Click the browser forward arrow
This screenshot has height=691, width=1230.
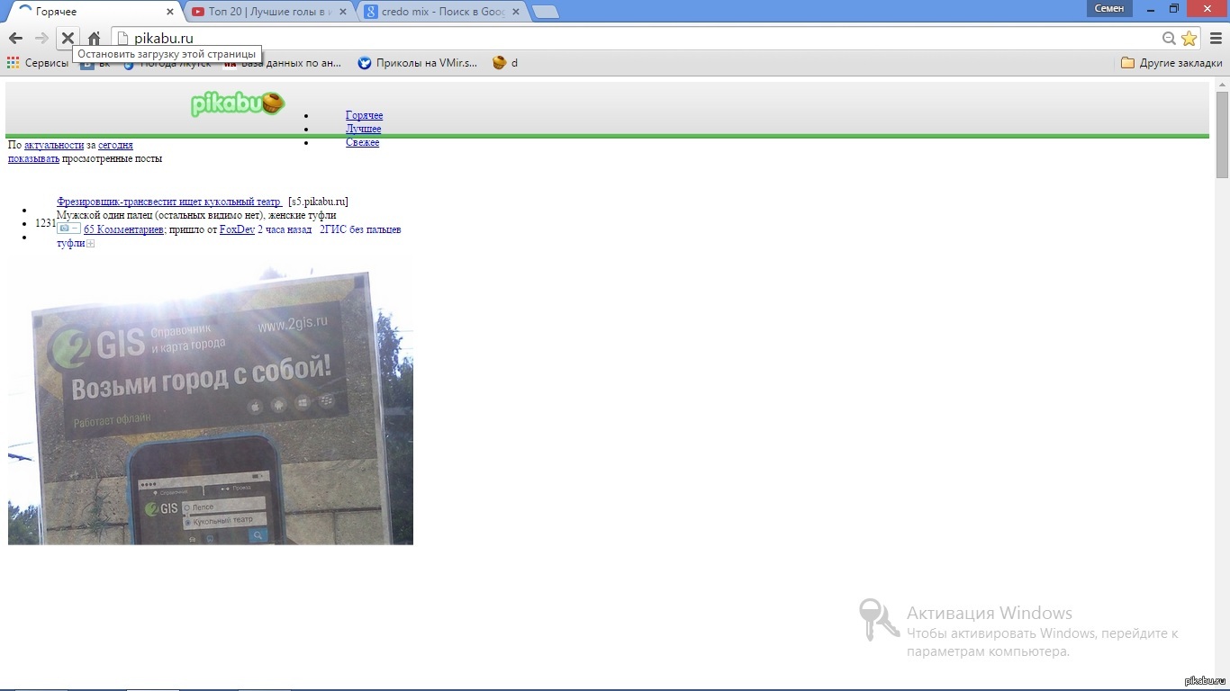click(x=41, y=38)
